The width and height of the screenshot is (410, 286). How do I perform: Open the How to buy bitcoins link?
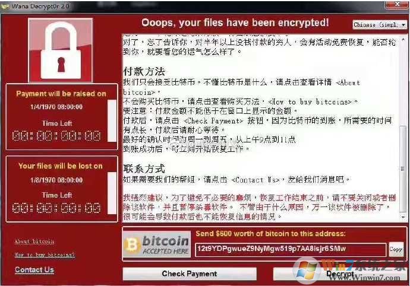point(45,255)
